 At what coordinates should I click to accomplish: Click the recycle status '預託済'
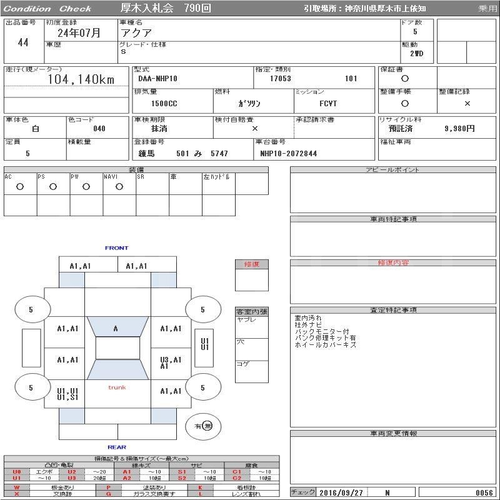pos(401,129)
